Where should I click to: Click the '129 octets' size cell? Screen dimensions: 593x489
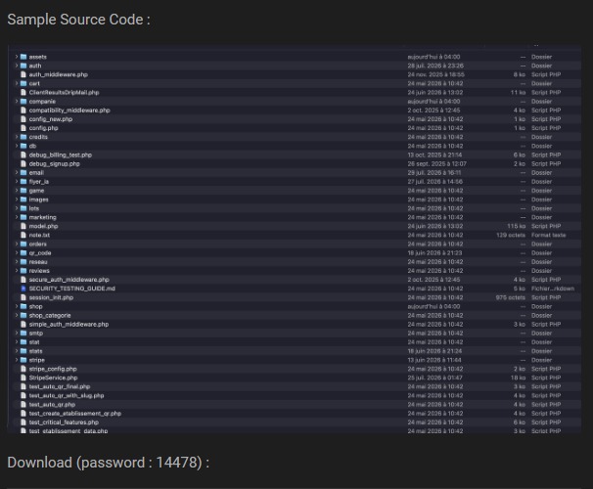pos(511,235)
